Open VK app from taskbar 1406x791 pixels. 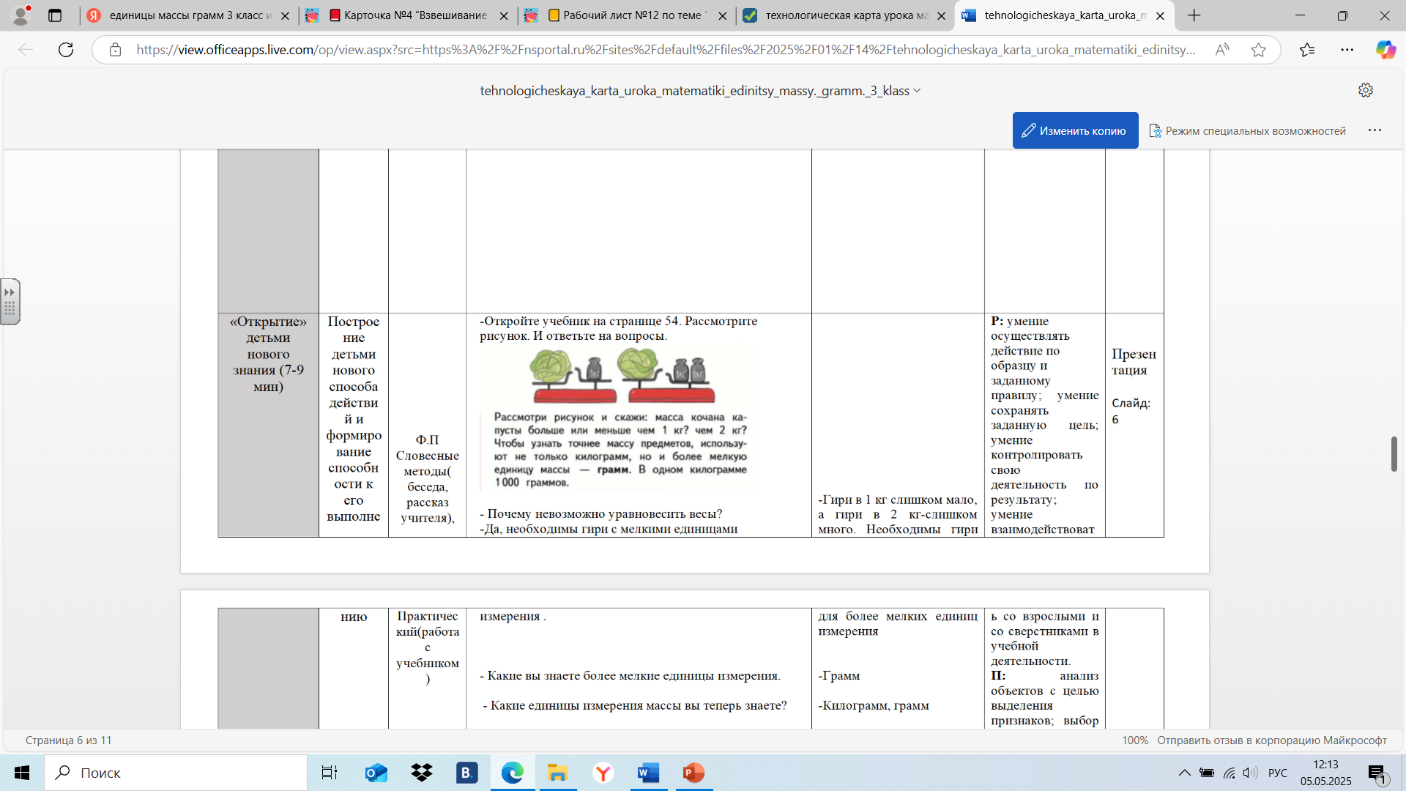(x=466, y=773)
